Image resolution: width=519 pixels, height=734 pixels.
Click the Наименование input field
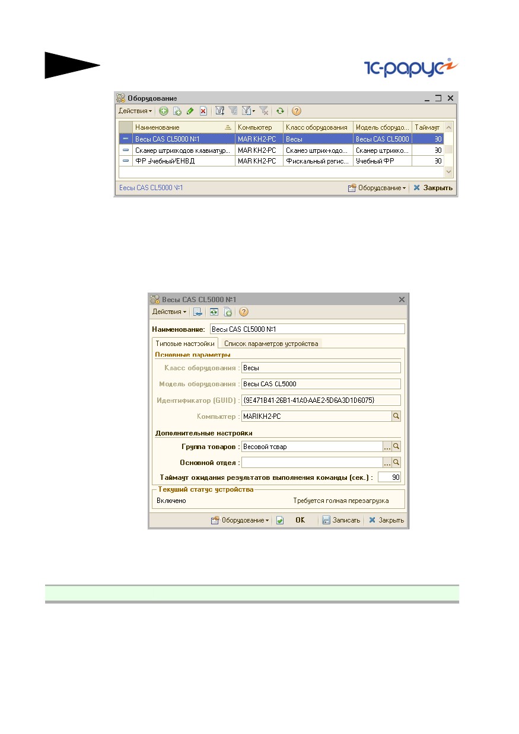click(307, 329)
